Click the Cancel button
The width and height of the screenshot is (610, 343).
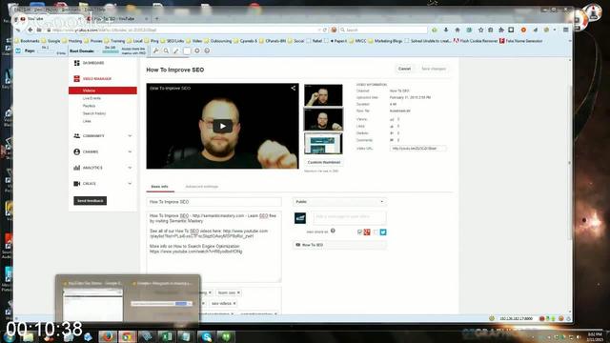(x=404, y=69)
